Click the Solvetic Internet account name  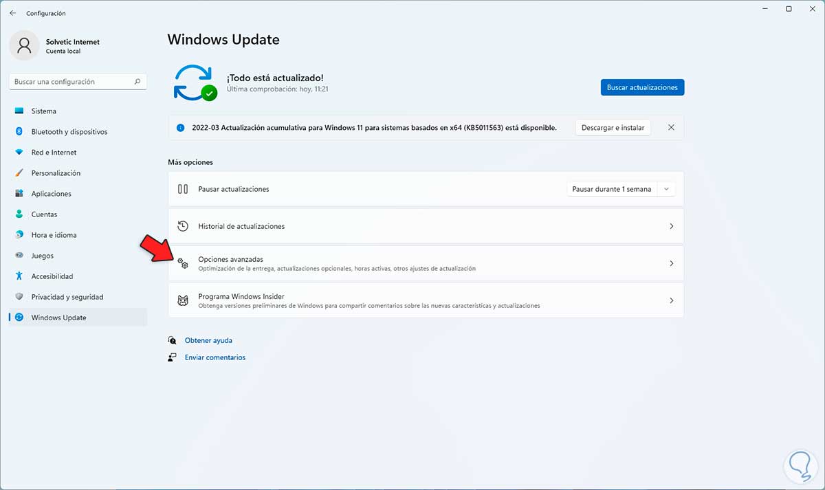[x=73, y=42]
